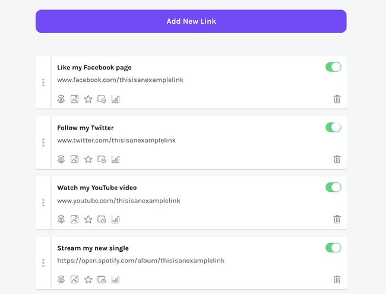Open analytics chart for Facebook link
This screenshot has height=294, width=386.
115,99
